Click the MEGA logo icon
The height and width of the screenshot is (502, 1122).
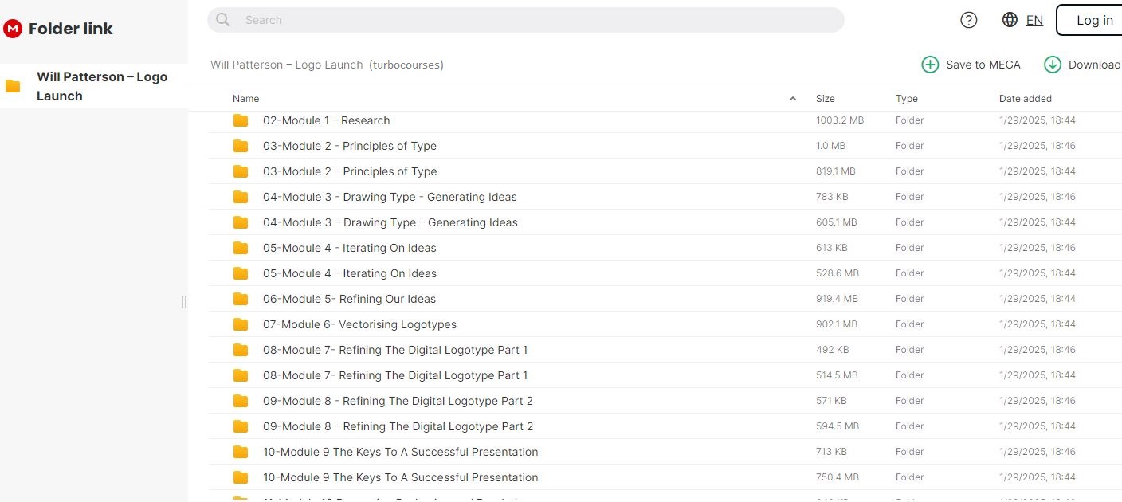[x=13, y=29]
